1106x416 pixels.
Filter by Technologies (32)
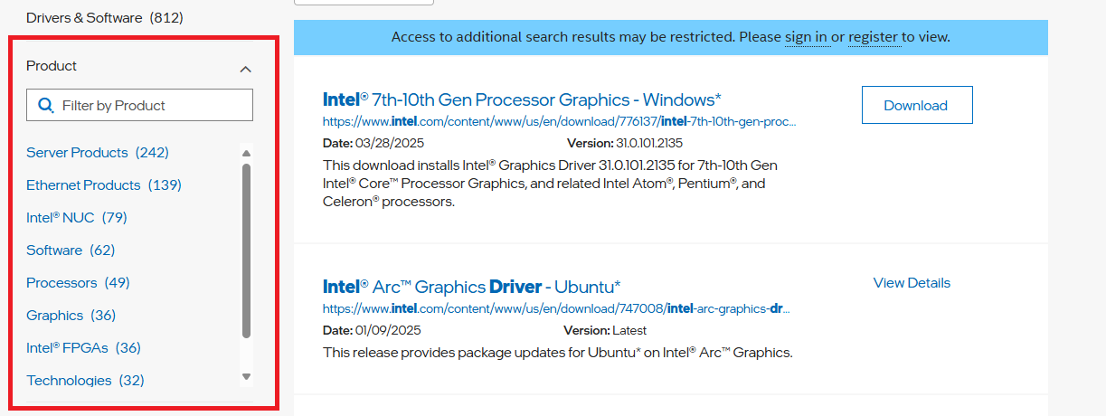point(85,380)
